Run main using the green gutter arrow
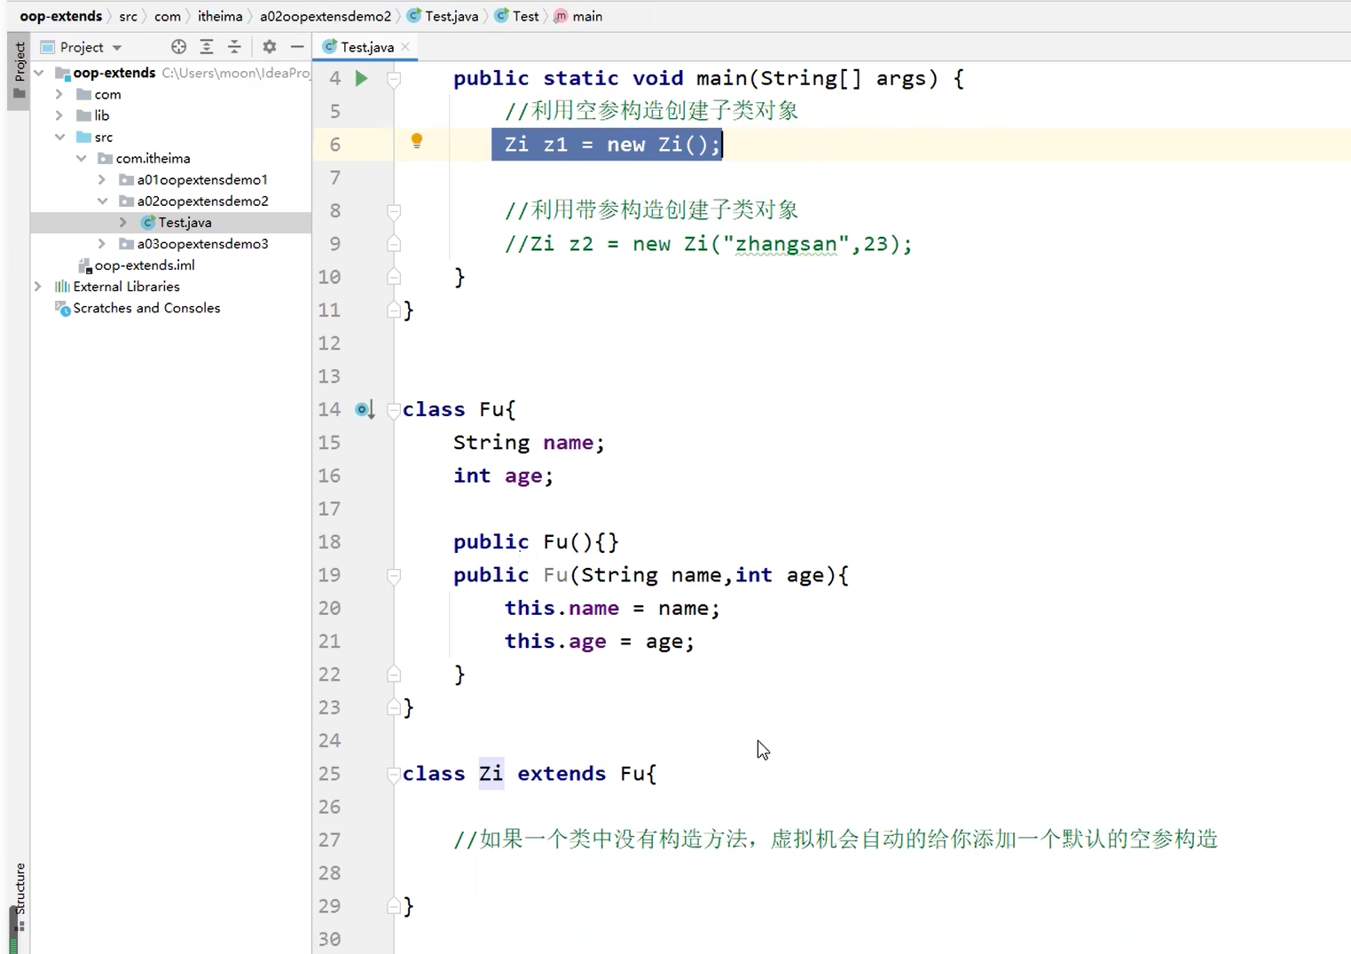 point(361,78)
